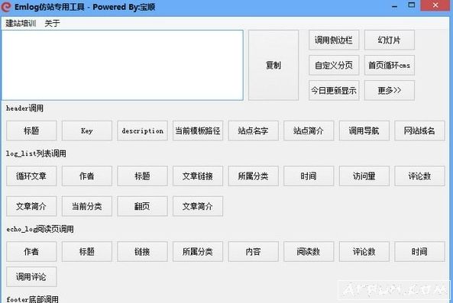This screenshot has width=453, height=303.
Task: Click 时间 in the echo_log section
Action: [x=419, y=252]
